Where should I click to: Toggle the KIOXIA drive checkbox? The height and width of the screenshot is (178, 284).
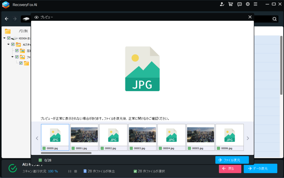pyautogui.click(x=9, y=38)
